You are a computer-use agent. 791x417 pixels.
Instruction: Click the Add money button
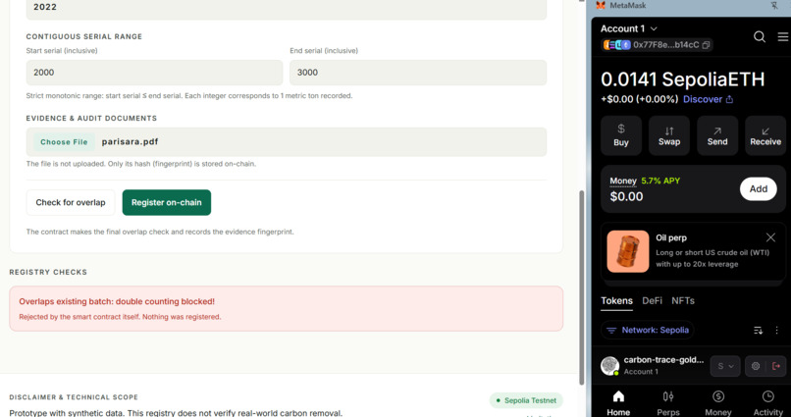tap(759, 189)
